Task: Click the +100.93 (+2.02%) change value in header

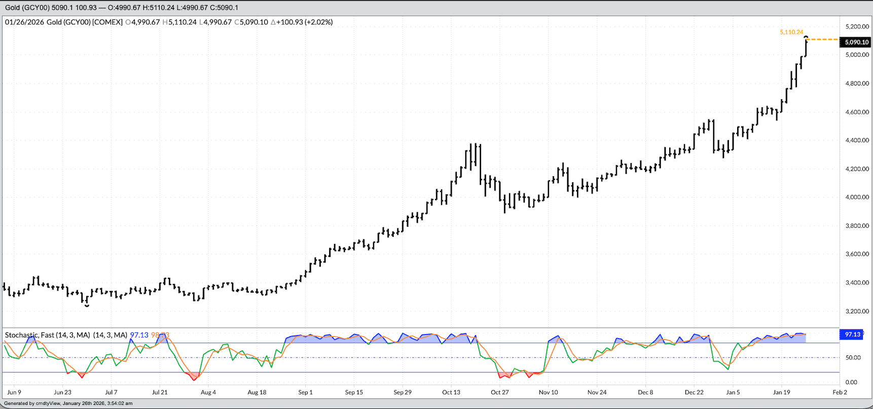Action: pos(302,22)
